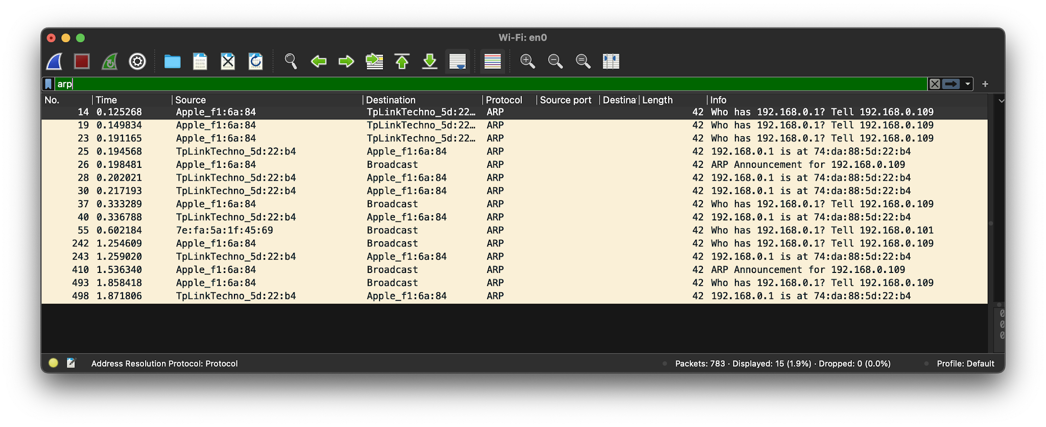
Task: Click into the arp display filter field
Action: coord(490,84)
